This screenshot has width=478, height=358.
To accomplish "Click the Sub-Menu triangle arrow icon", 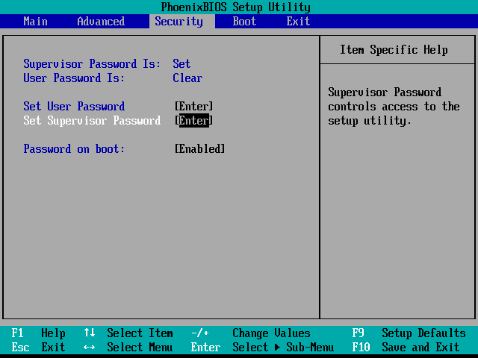I will click(277, 348).
